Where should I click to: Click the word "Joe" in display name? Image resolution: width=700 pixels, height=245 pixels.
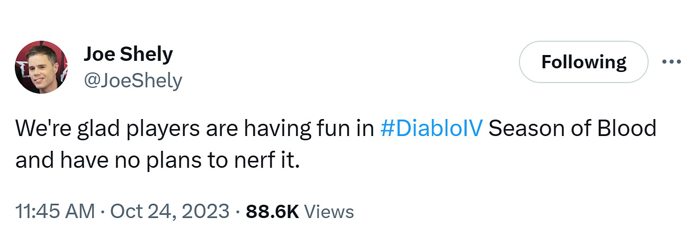[100, 54]
